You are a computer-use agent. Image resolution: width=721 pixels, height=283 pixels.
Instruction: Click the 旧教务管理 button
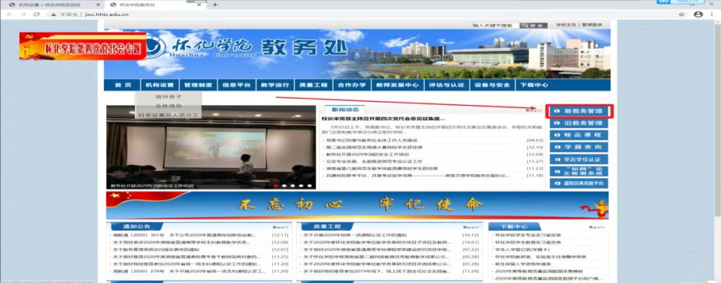click(x=579, y=123)
